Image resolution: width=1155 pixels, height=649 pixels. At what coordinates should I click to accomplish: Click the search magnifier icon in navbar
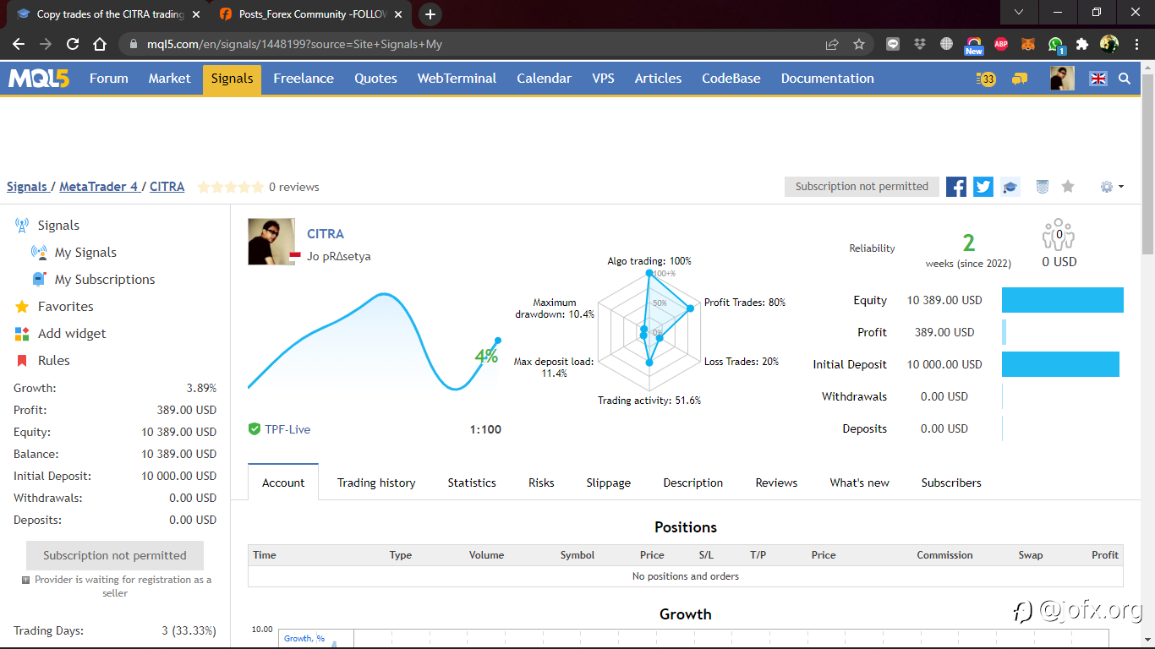coord(1125,79)
